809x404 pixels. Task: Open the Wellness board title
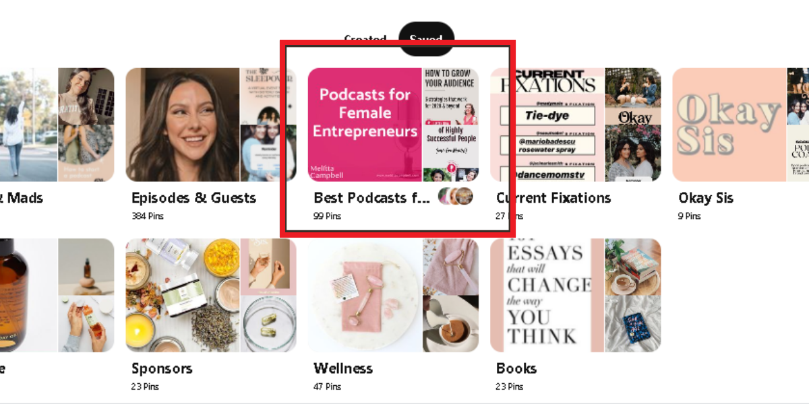point(343,368)
